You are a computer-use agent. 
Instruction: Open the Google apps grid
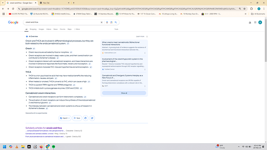[x=255, y=22]
